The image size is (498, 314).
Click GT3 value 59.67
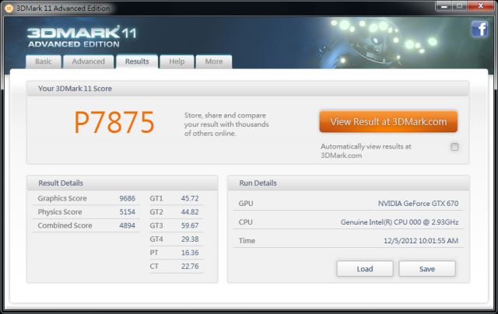(x=190, y=225)
